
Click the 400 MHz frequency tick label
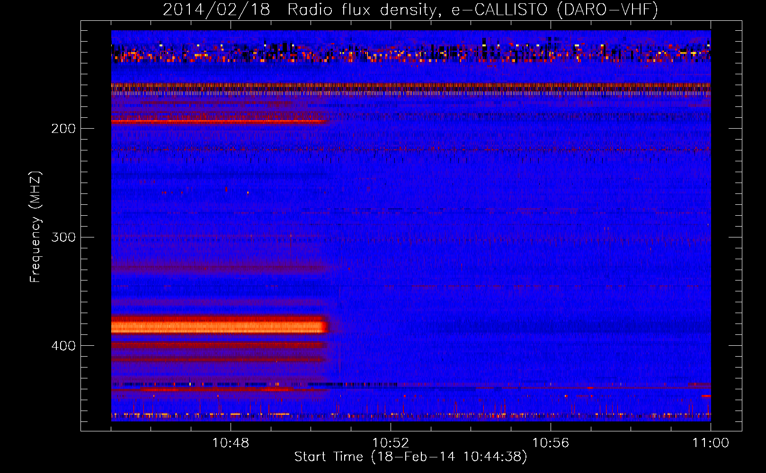[x=63, y=346]
